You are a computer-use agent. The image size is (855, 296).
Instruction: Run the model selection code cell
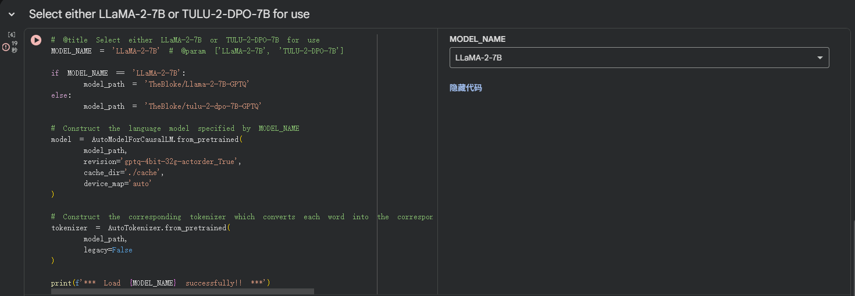36,40
